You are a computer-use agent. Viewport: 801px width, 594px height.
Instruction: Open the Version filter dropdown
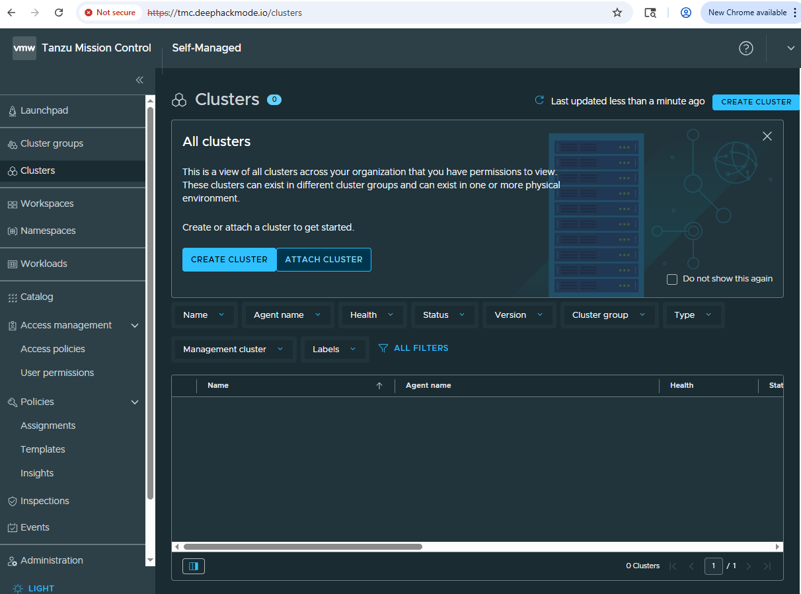click(519, 315)
